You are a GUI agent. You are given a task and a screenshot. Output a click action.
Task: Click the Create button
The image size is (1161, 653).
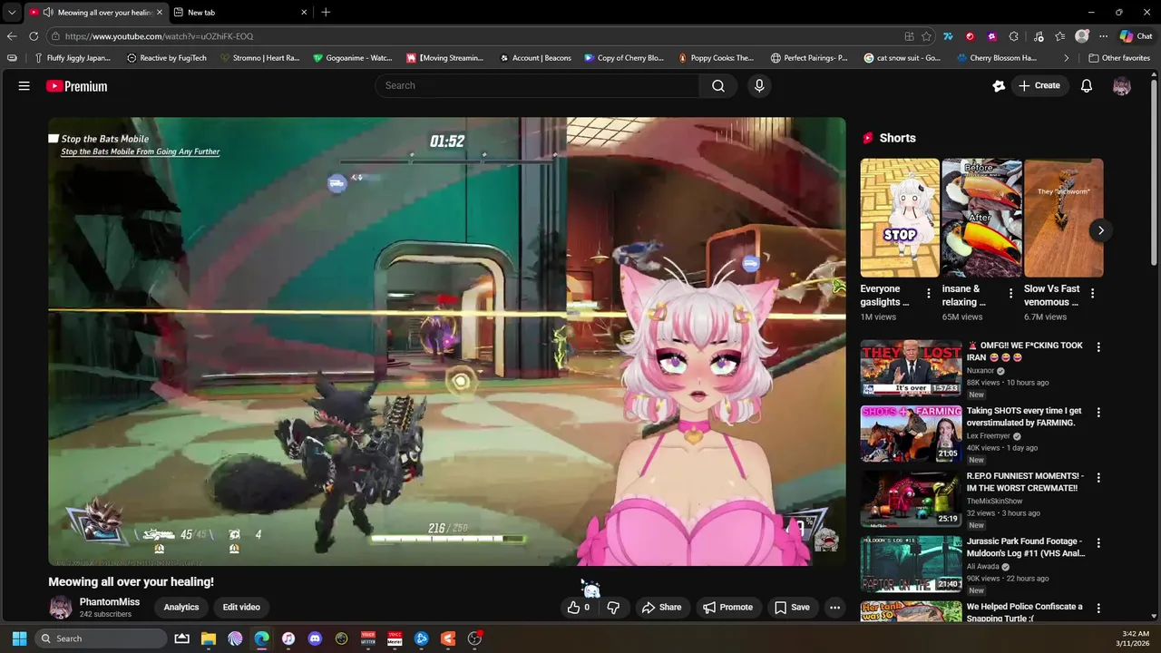click(1039, 86)
